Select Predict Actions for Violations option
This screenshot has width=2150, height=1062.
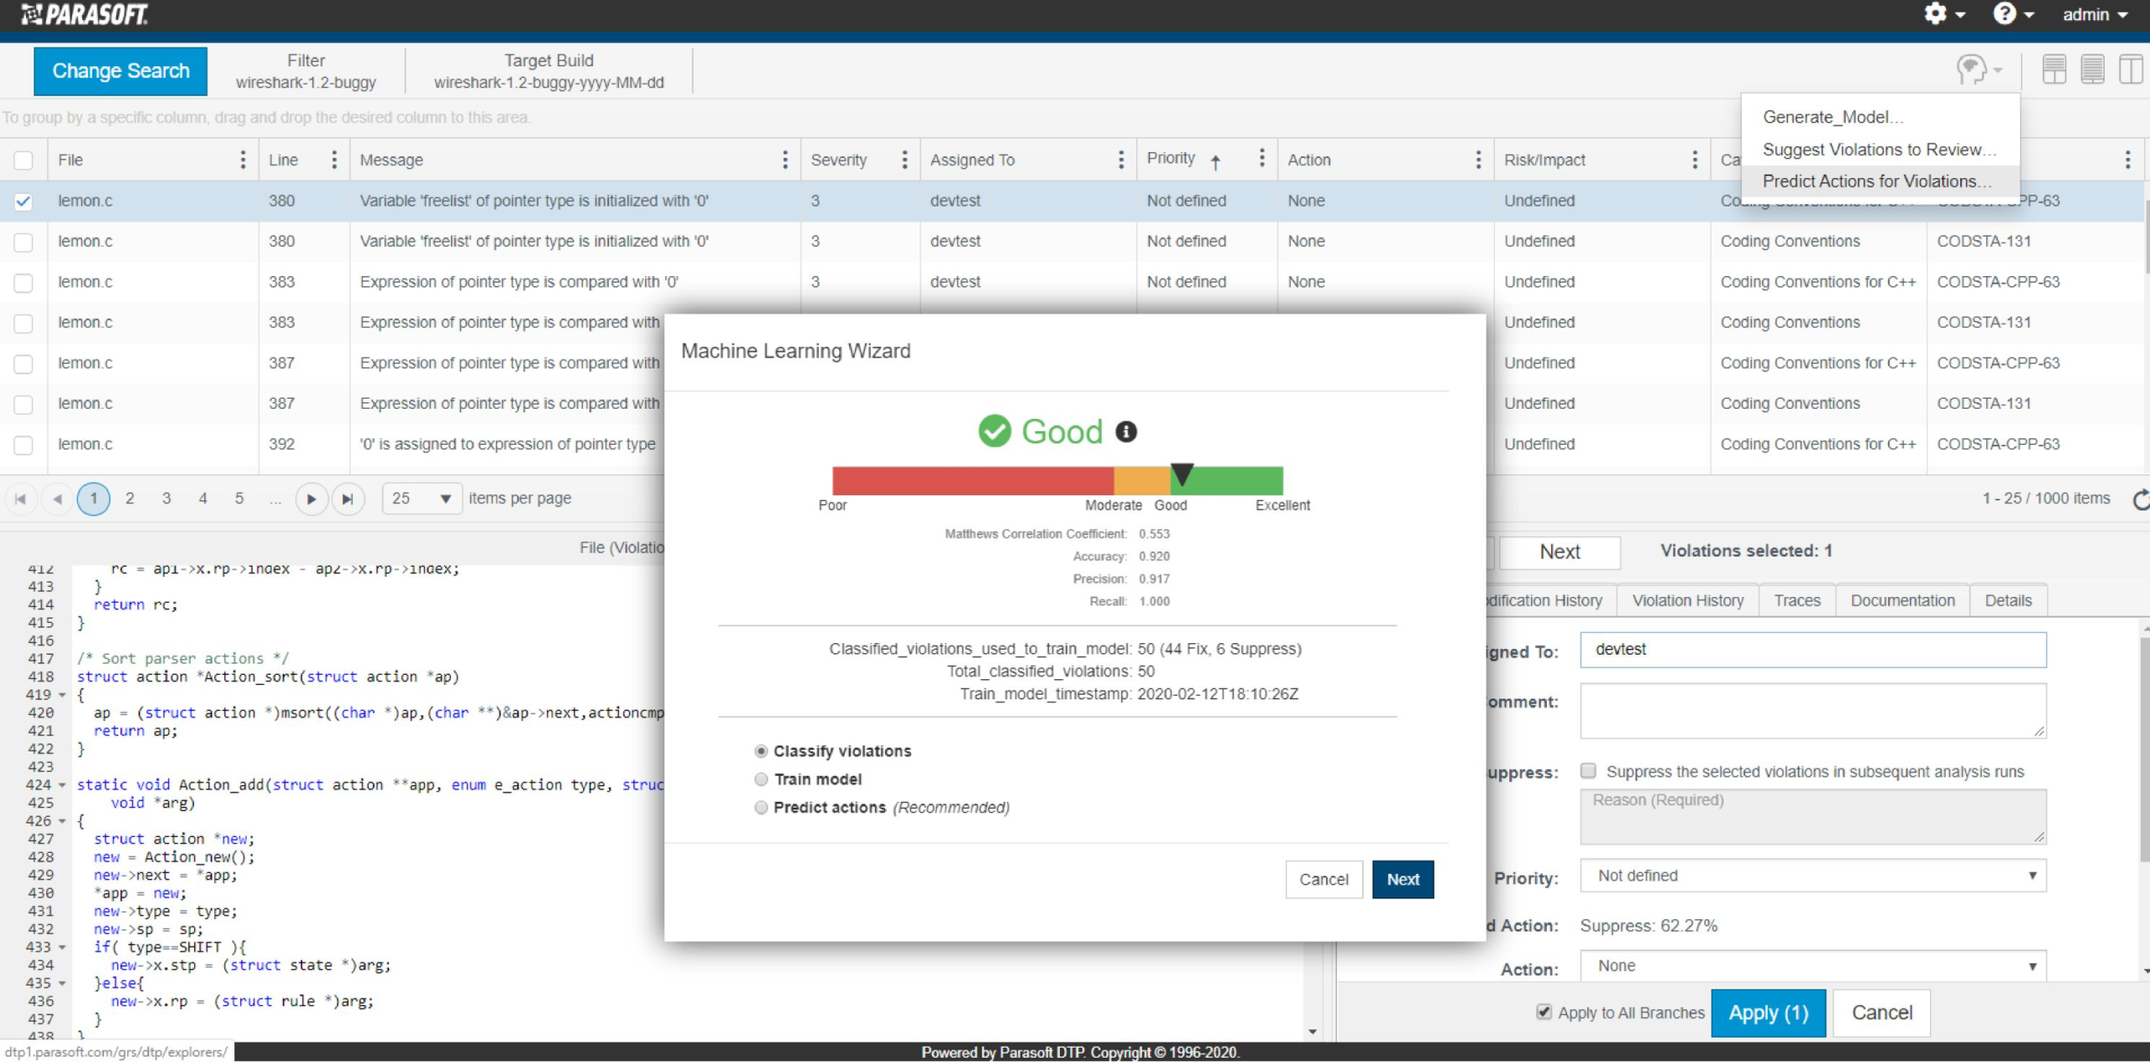pyautogui.click(x=1875, y=180)
